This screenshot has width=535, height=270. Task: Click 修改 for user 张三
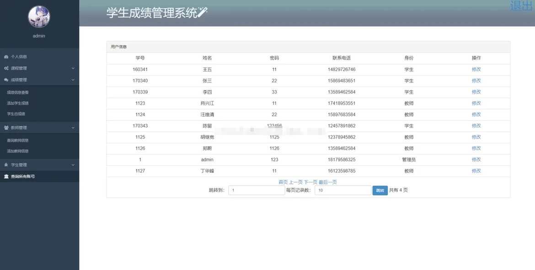(x=476, y=81)
